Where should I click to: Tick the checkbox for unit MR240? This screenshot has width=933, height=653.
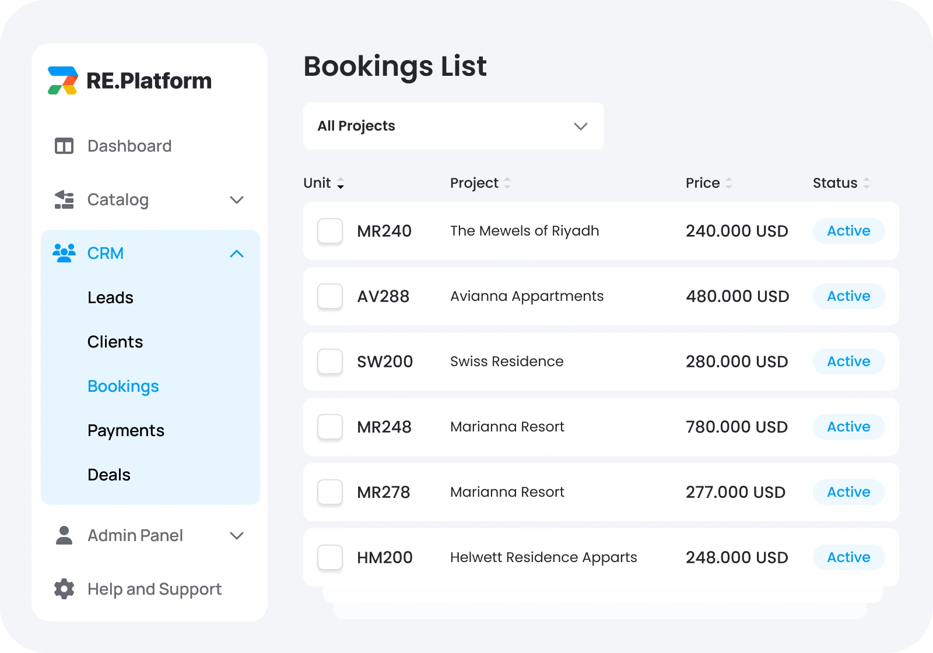point(330,231)
